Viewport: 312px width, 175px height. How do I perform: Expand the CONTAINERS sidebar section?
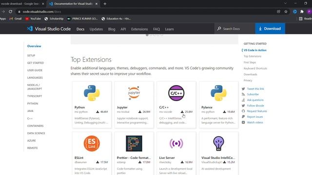(35, 126)
